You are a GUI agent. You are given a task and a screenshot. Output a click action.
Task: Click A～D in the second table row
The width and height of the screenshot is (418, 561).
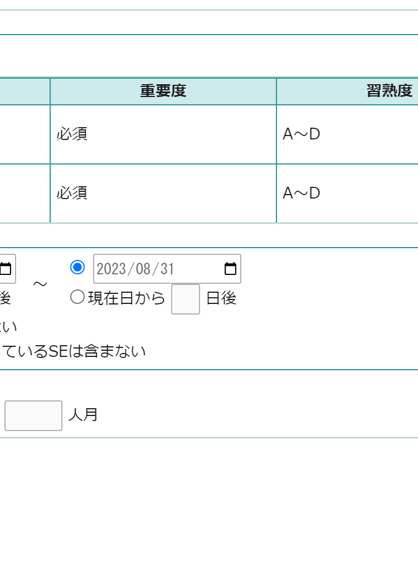pos(302,193)
